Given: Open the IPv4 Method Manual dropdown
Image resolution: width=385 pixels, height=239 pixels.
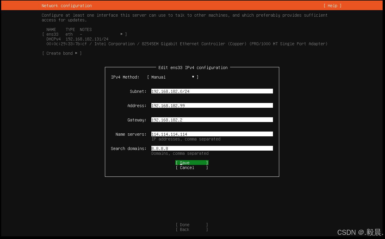Looking at the screenshot, I should pos(173,77).
